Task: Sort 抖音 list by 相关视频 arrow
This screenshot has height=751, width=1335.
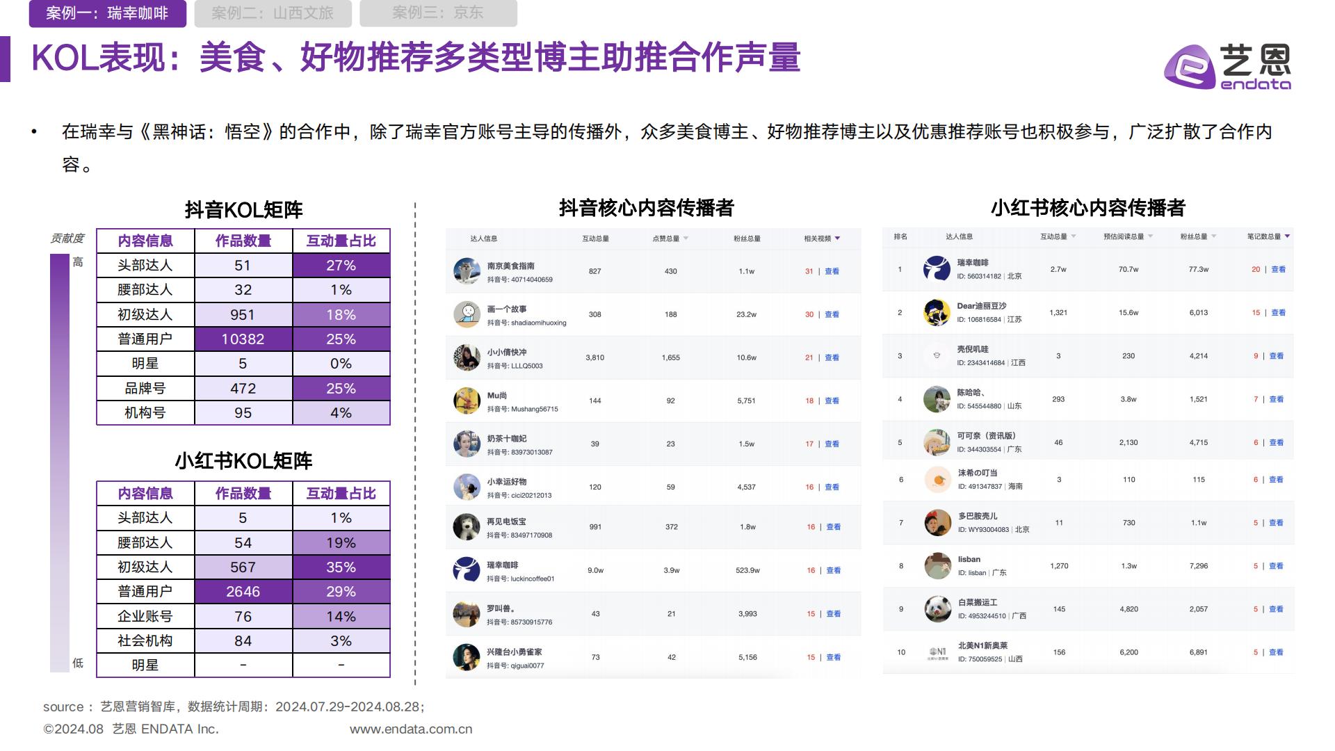Action: pyautogui.click(x=837, y=239)
